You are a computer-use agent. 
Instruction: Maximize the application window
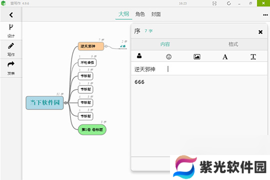(250, 3)
